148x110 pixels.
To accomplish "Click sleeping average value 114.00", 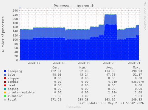I will 110,71.
